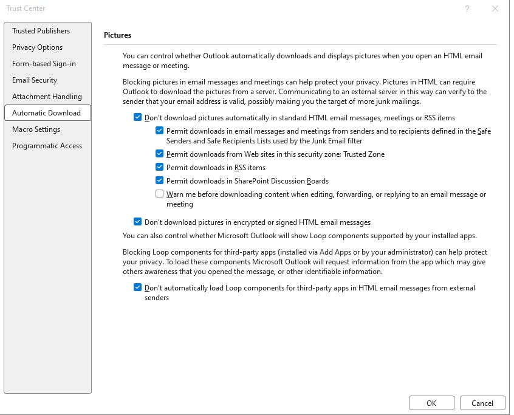Open Attachment Handling page

coord(47,97)
